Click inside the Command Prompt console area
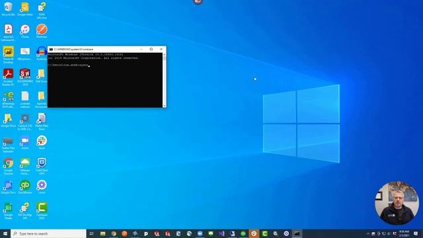Image resolution: width=423 pixels, height=238 pixels. point(105,80)
